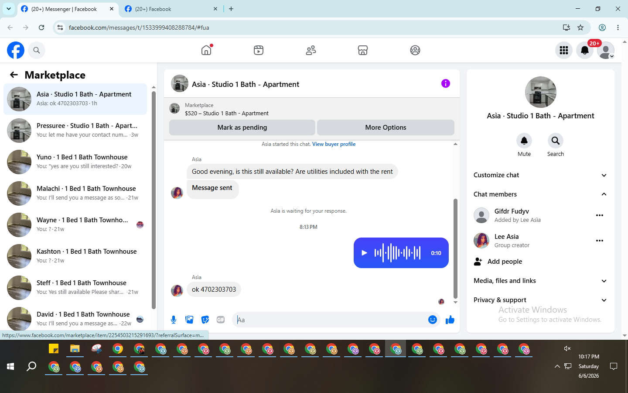Choose a sticker icon
Image resolution: width=628 pixels, height=393 pixels.
tap(205, 320)
